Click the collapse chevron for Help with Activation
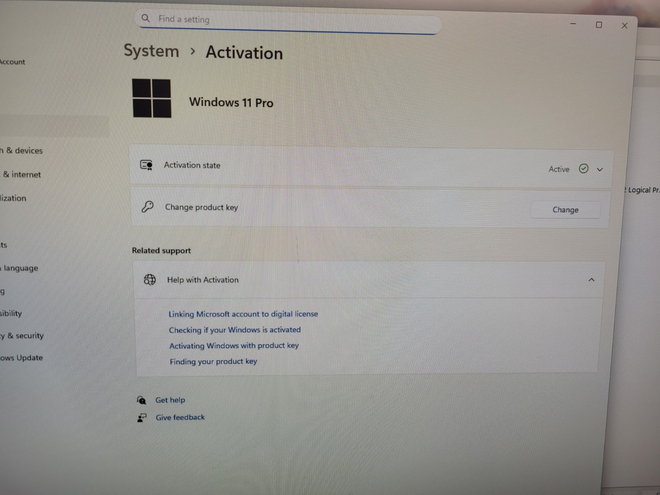Viewport: 660px width, 495px height. pyautogui.click(x=591, y=280)
